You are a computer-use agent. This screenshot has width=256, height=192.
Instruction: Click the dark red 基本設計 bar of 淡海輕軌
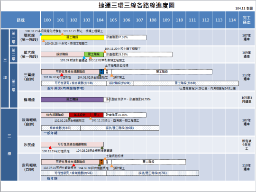[x=80, y=115]
